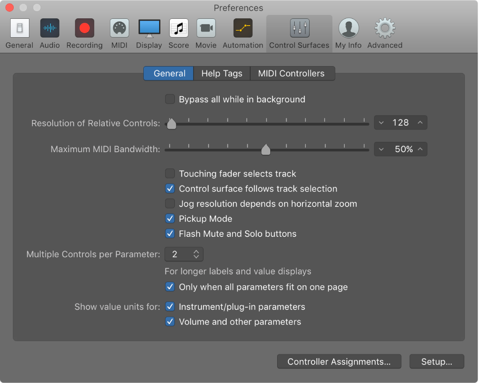Open the MIDI Controllers tab
Viewport: 479px width, 383px height.
click(x=292, y=73)
